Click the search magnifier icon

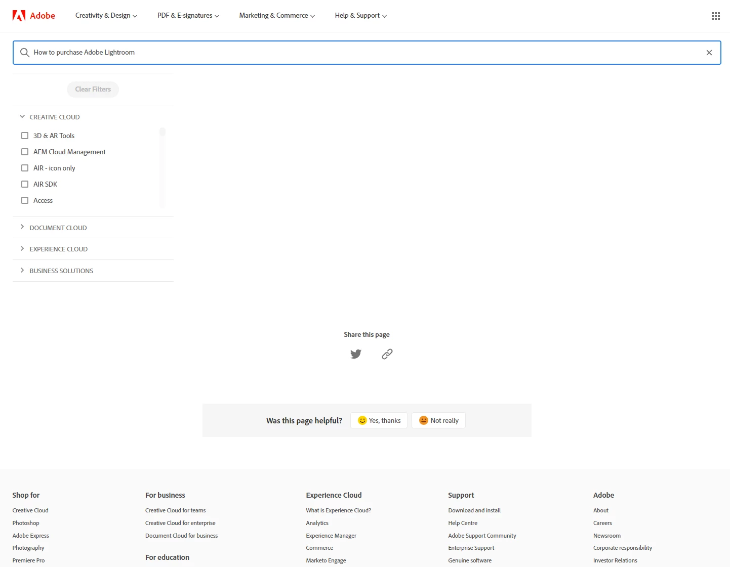click(x=24, y=53)
